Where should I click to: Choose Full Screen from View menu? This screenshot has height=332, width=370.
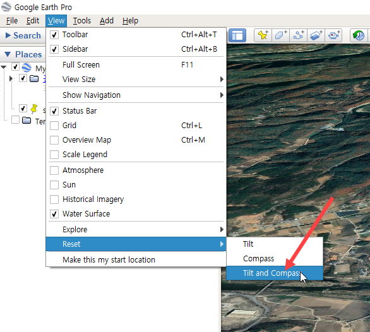(136, 64)
